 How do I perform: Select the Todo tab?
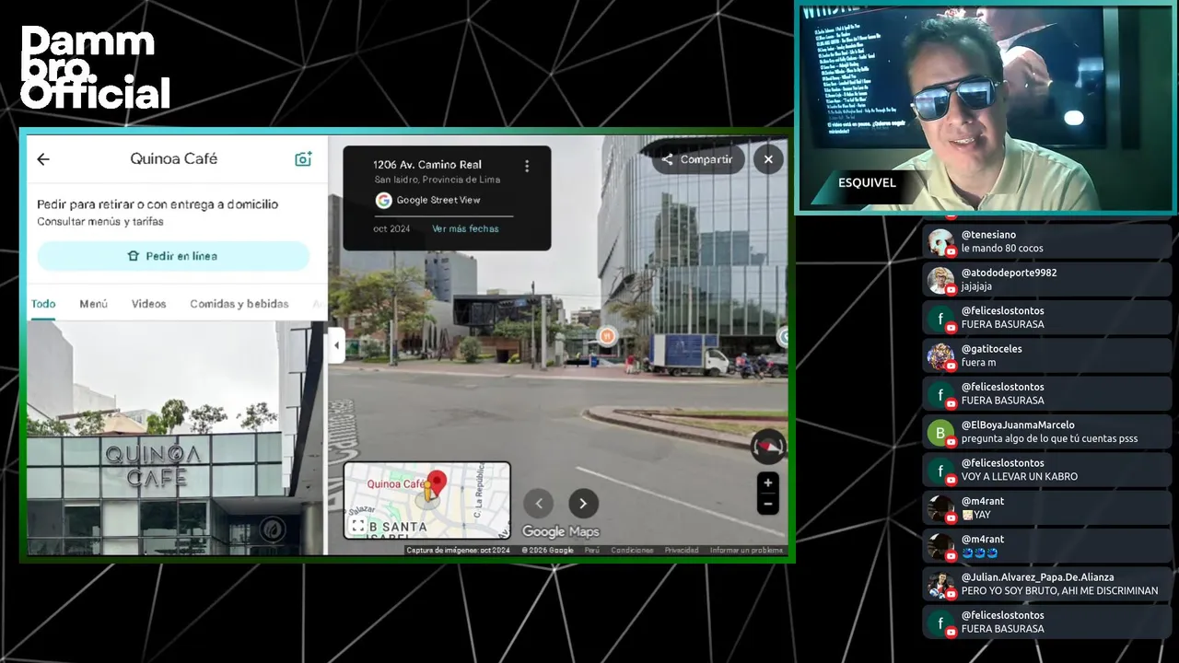[43, 304]
